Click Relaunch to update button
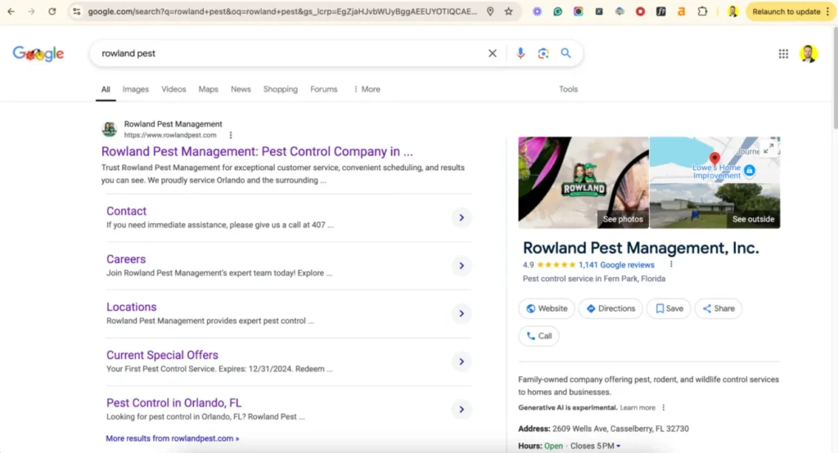838x453 pixels. pyautogui.click(x=786, y=11)
